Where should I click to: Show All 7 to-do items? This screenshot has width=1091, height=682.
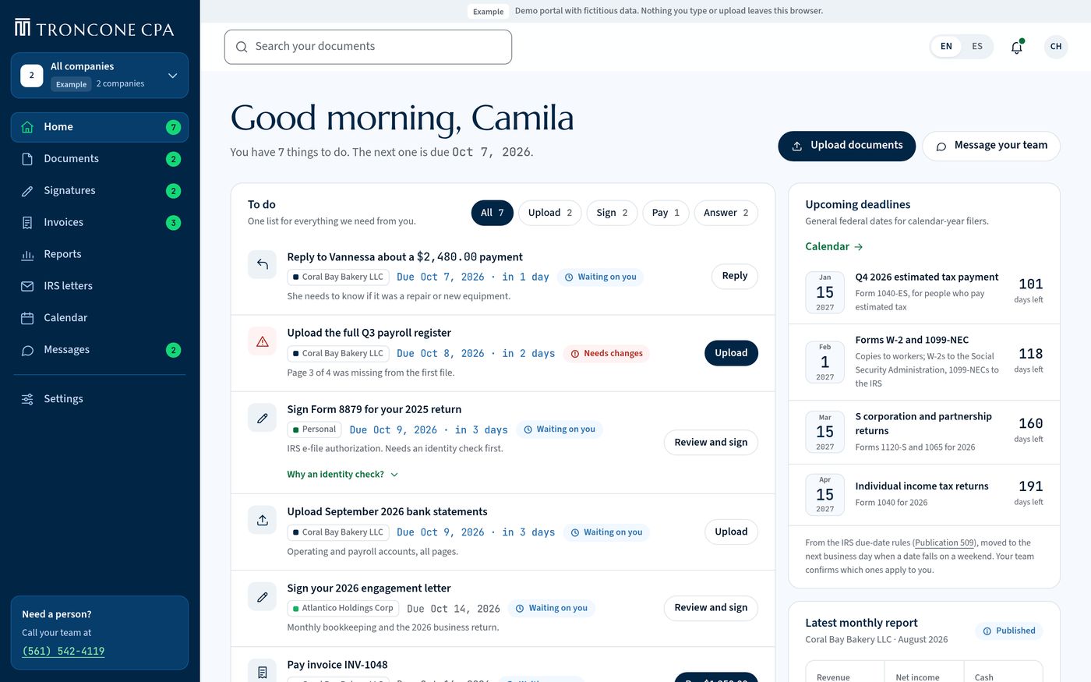point(493,213)
